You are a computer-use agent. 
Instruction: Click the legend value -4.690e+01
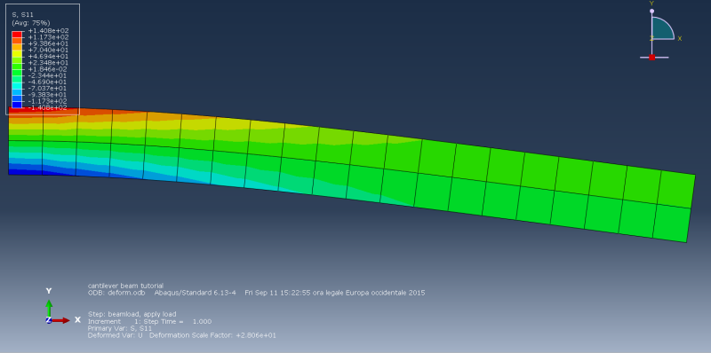[48, 82]
